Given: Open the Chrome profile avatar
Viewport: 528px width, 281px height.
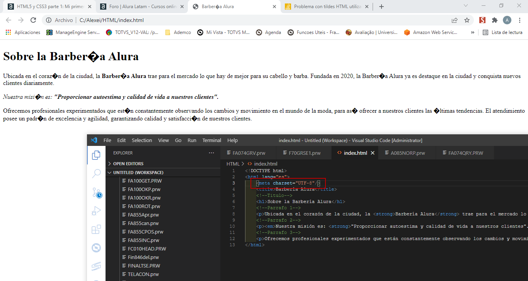Looking at the screenshot, I should [507, 20].
